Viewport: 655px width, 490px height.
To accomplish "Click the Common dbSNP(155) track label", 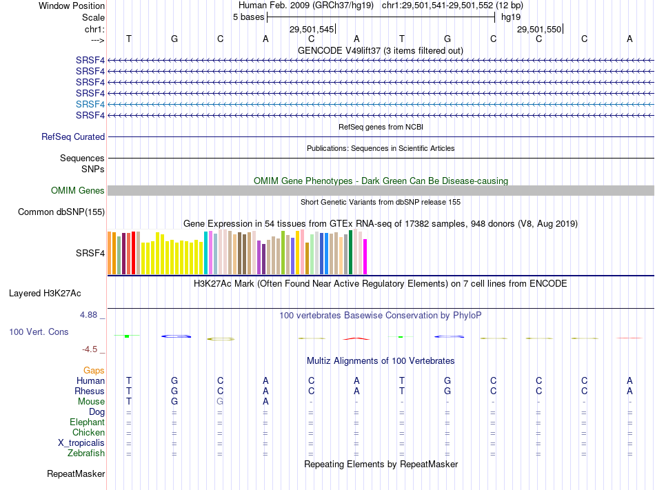I will coord(61,212).
